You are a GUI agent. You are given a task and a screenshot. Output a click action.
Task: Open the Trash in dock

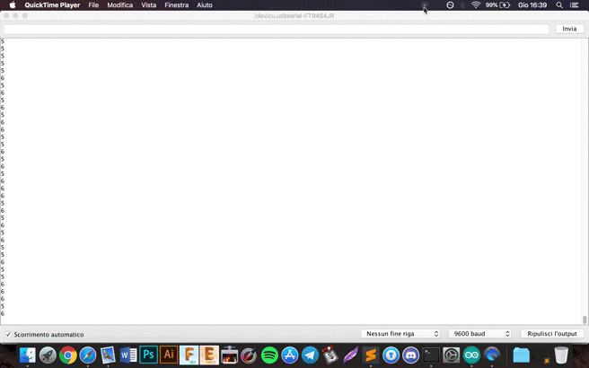tap(561, 355)
